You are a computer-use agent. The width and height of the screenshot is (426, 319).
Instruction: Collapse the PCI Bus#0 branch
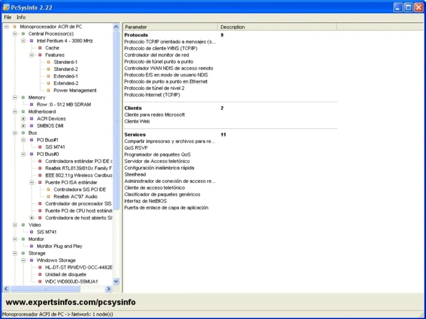point(23,154)
